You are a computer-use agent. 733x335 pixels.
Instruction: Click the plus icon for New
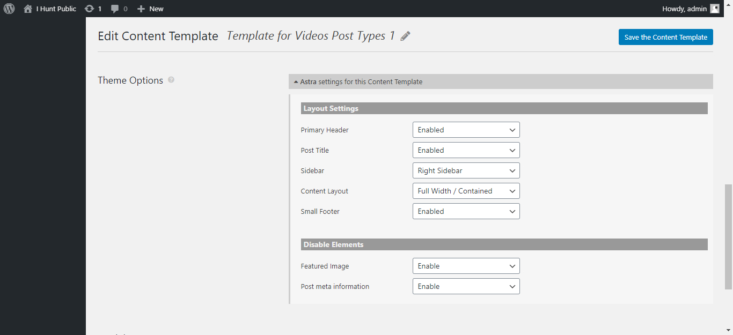141,9
